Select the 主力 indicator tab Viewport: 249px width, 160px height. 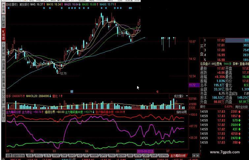tap(47, 155)
